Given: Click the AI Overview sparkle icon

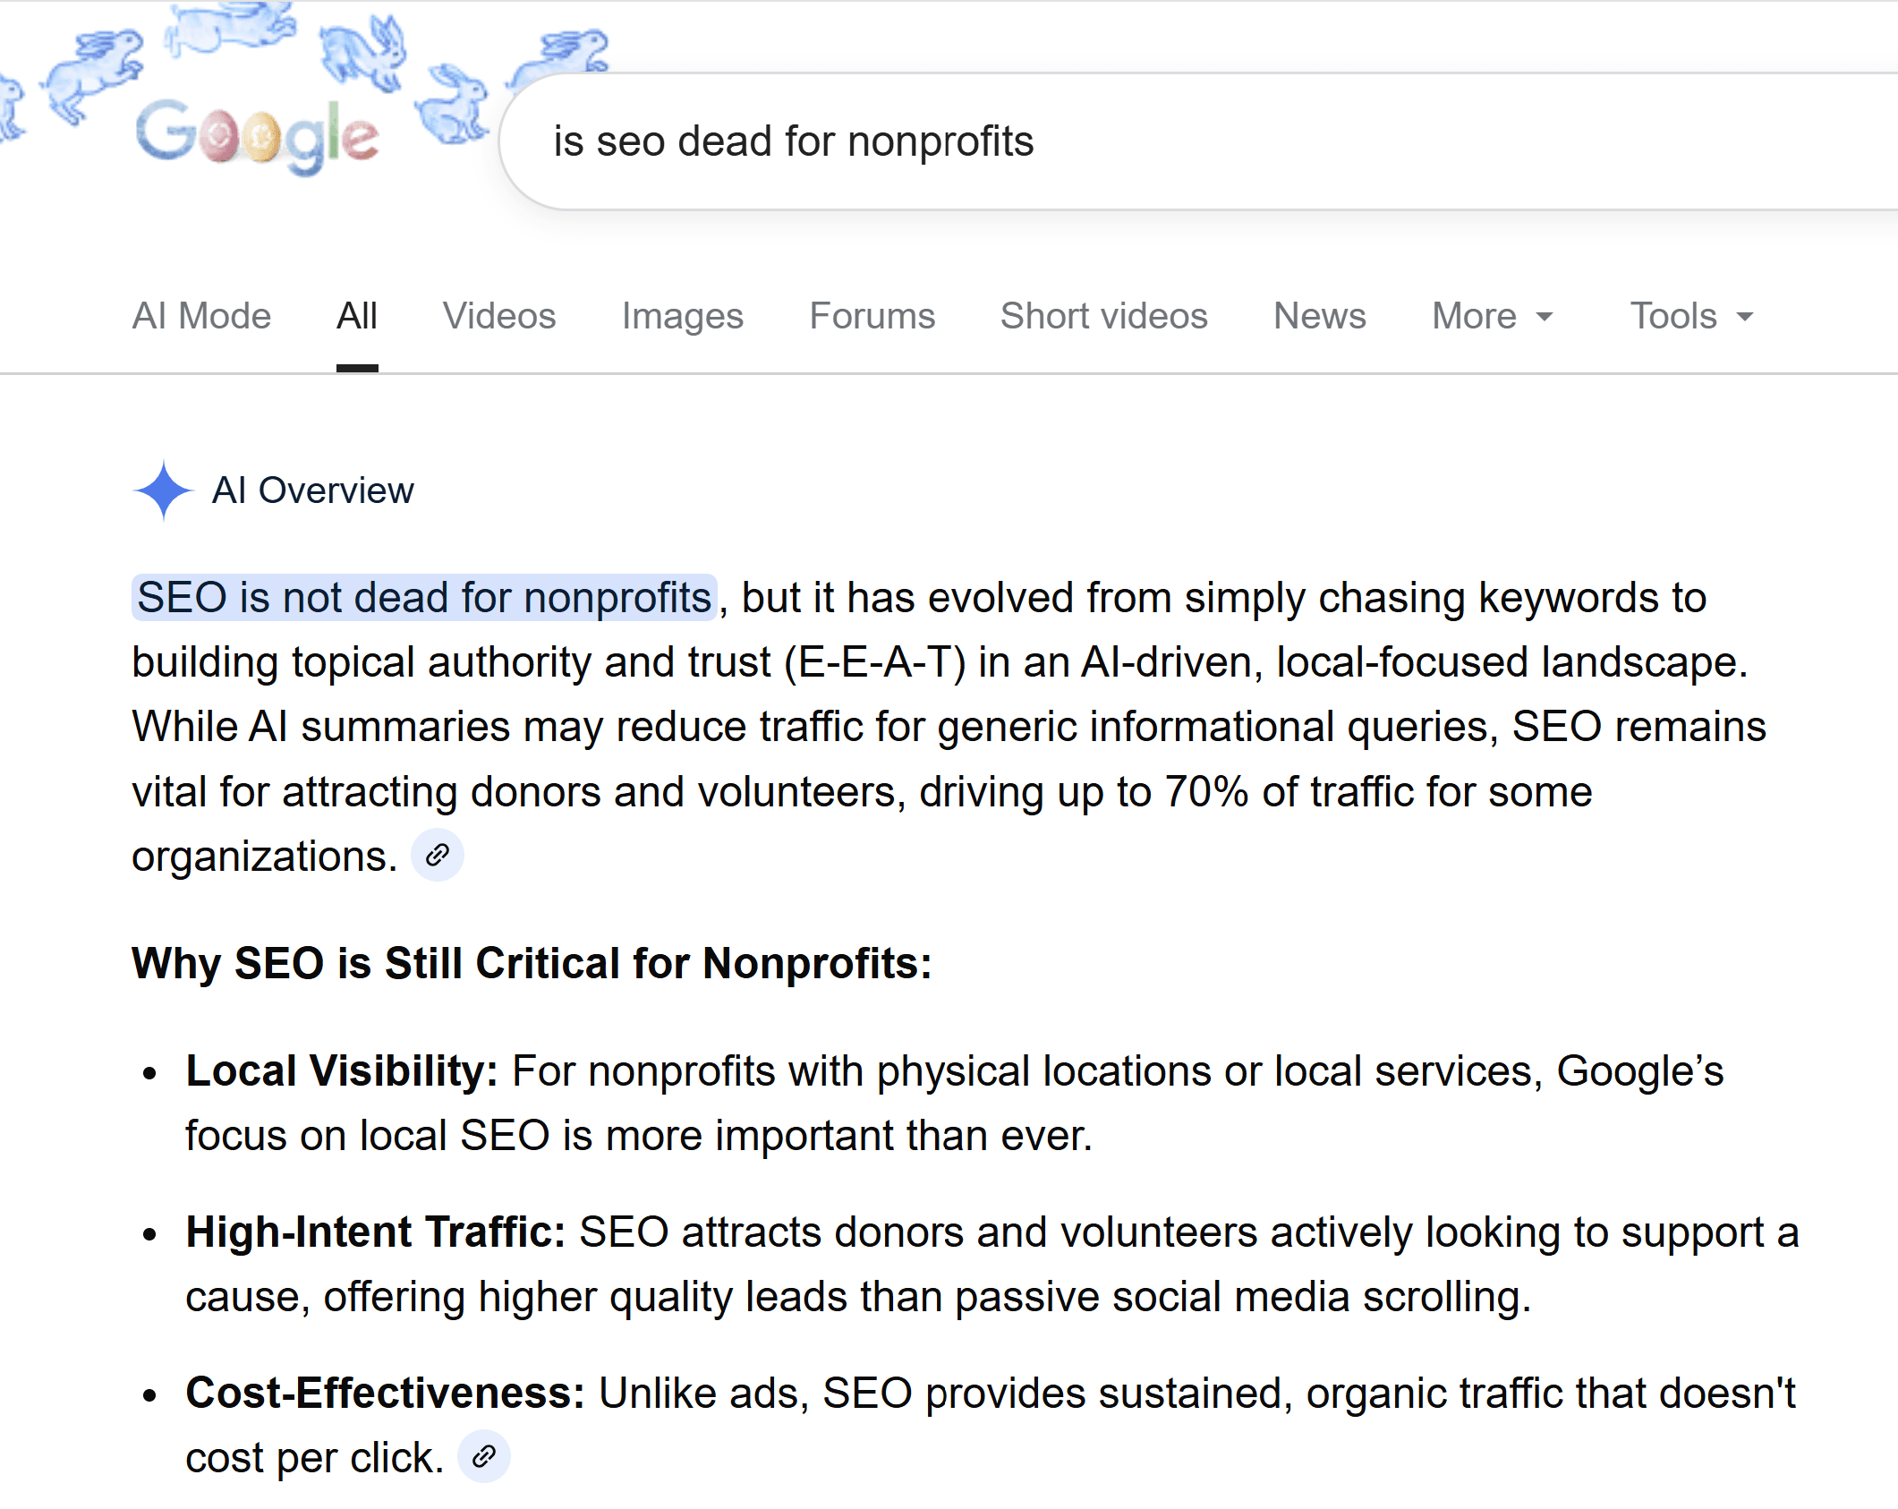Looking at the screenshot, I should pyautogui.click(x=163, y=490).
